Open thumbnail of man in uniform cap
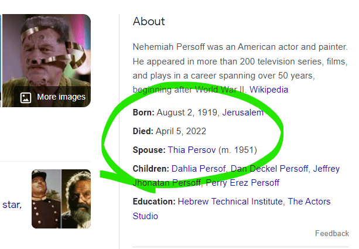The image size is (359, 249). (x=47, y=199)
